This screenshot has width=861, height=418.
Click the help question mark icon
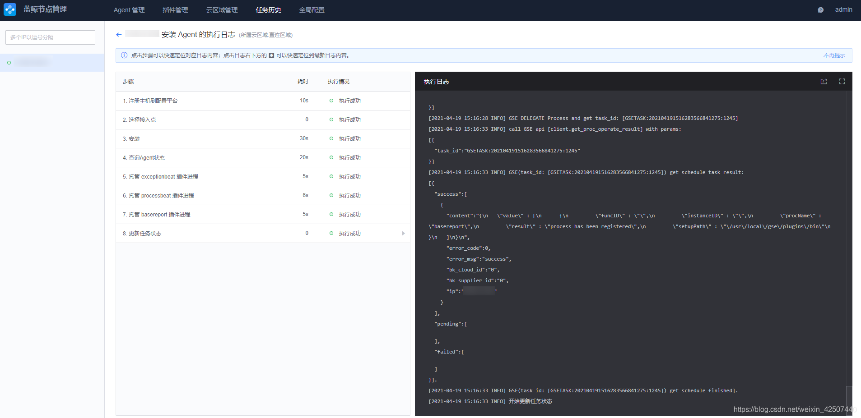[820, 10]
